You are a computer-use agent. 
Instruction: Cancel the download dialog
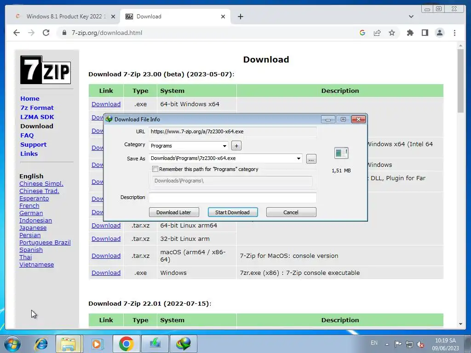click(291, 212)
